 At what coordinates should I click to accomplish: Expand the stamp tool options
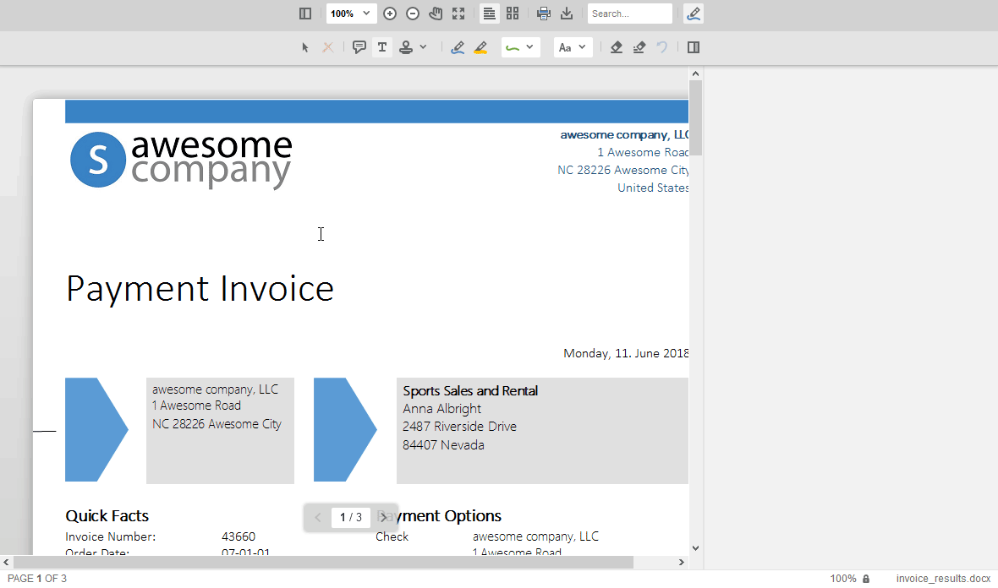coord(423,47)
